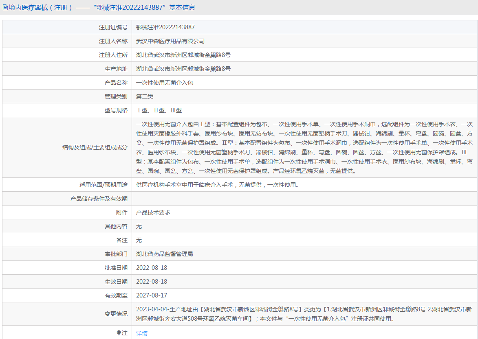Select product name 一次性使用无菌介入包
478x339 pixels.
click(164, 83)
